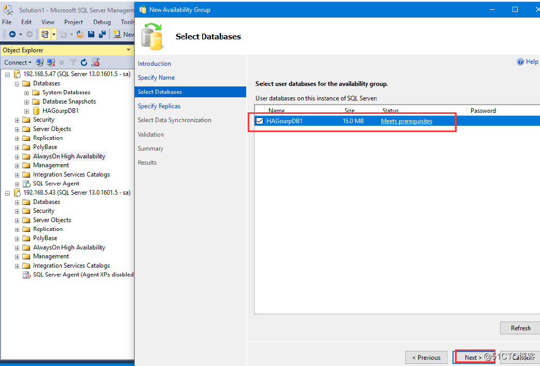Select PolyBase folder under 192.168.5.47
Viewport: 540px width, 366px height.
[x=45, y=147]
